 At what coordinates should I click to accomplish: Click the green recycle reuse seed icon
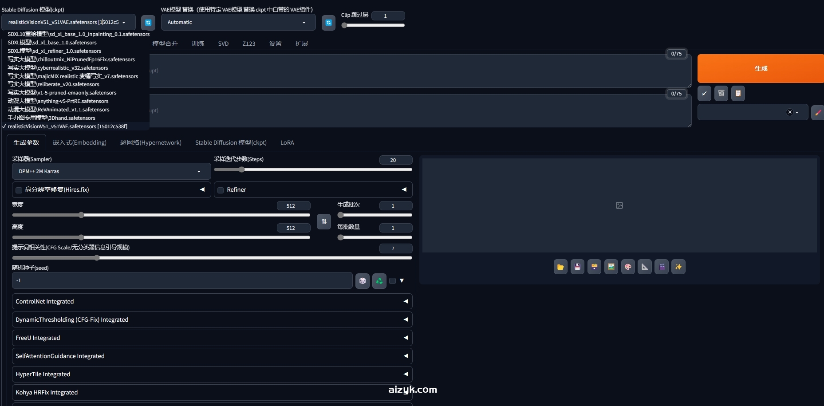pos(379,281)
